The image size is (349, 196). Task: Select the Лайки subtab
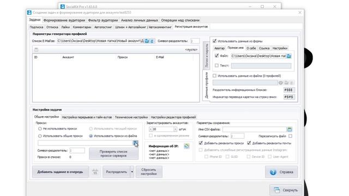pos(65,27)
